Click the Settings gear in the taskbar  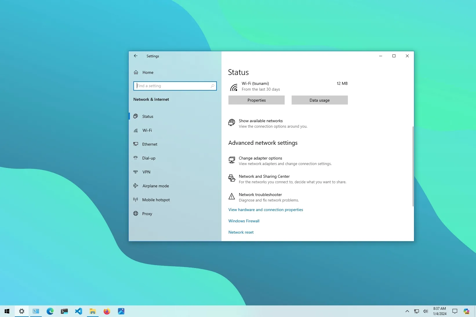click(x=22, y=311)
